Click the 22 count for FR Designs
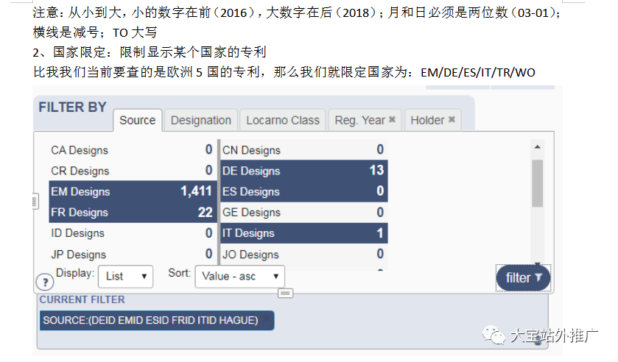The height and width of the screenshot is (362, 618). click(205, 213)
